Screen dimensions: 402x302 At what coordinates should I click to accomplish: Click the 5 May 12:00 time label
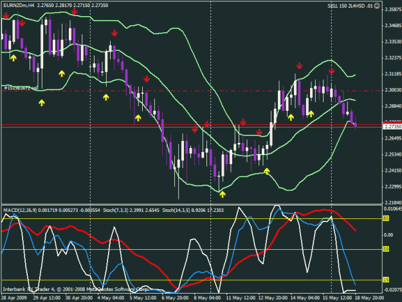click(143, 297)
